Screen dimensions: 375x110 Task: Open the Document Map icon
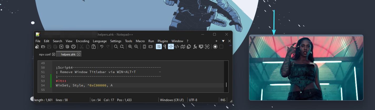(183, 47)
